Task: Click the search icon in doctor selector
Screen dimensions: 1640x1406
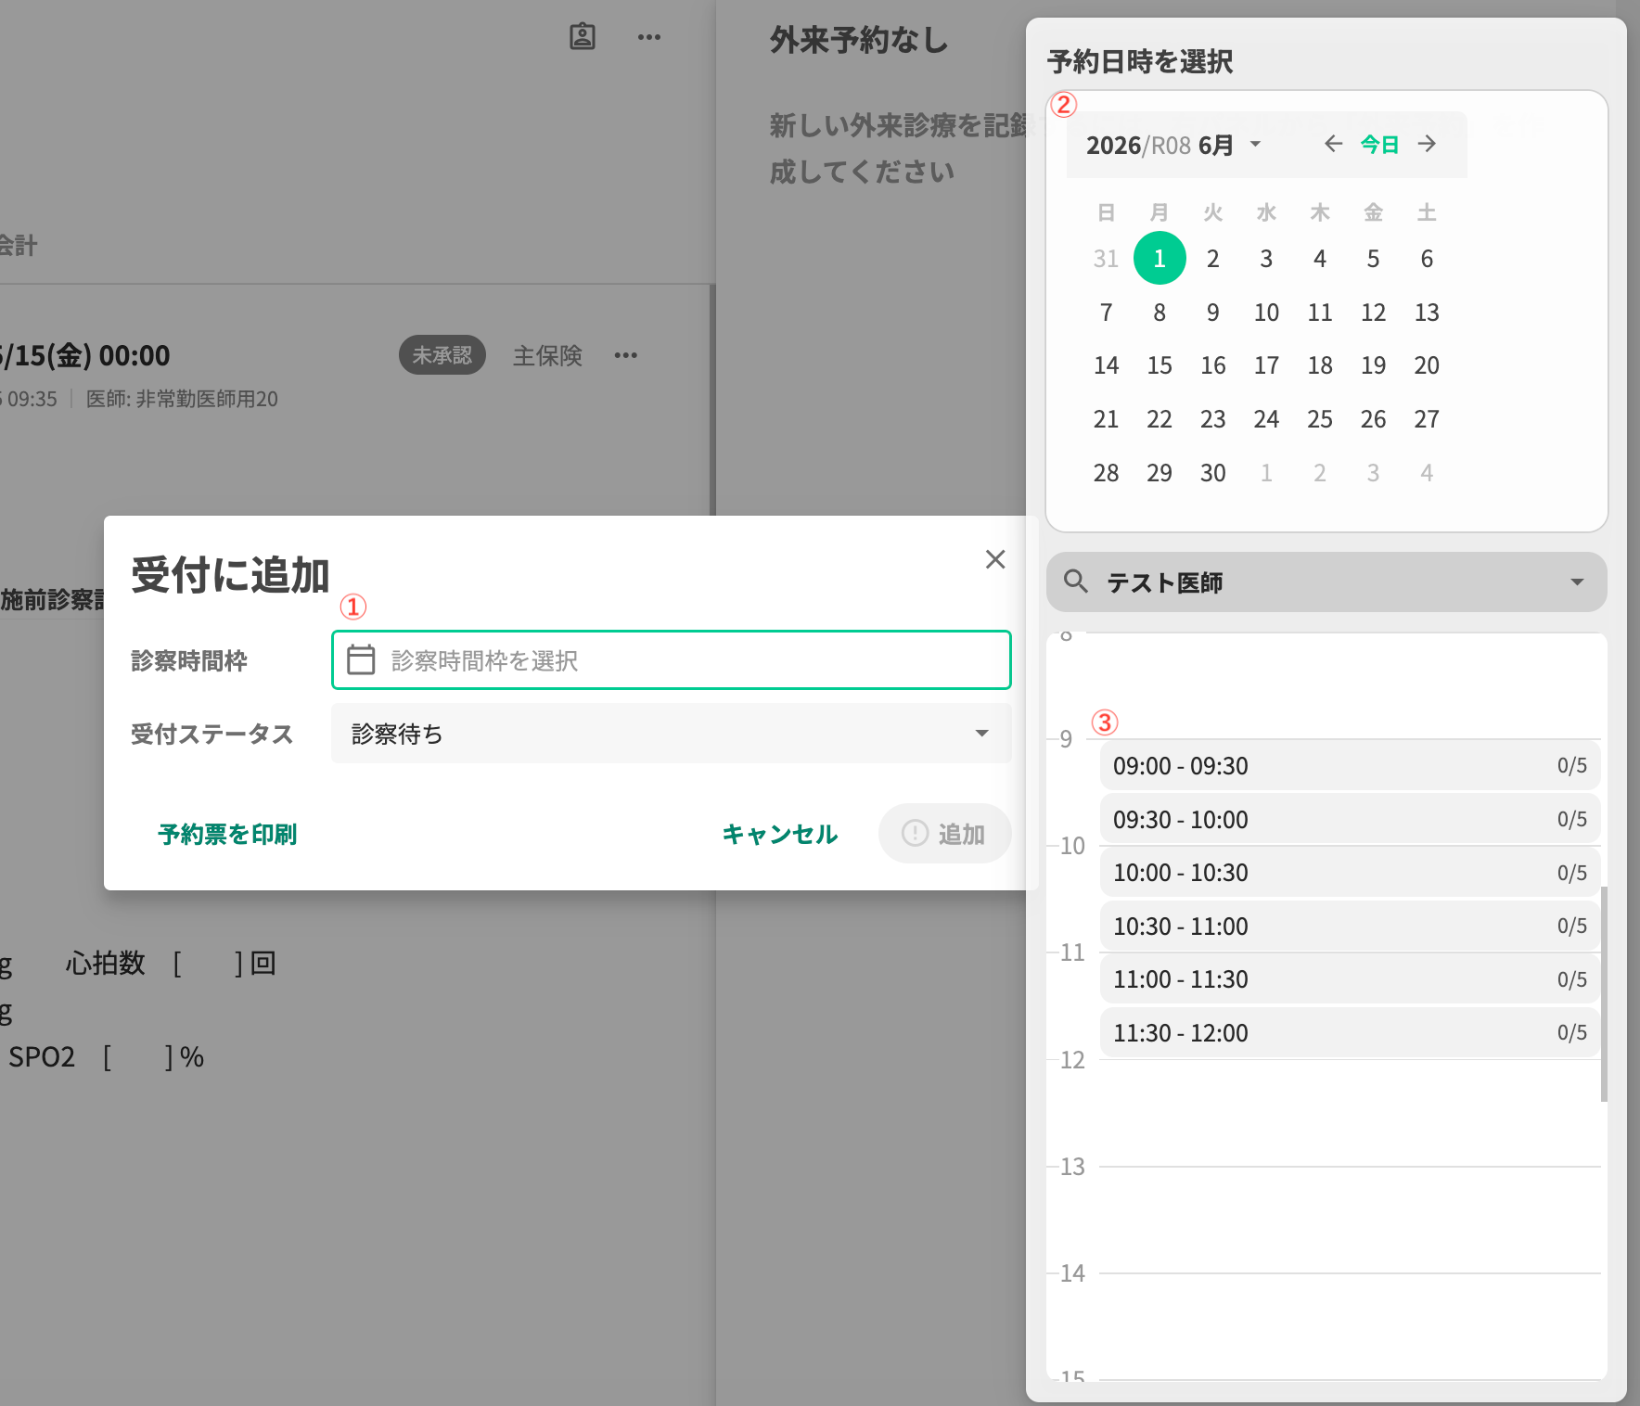Action: [x=1076, y=582]
